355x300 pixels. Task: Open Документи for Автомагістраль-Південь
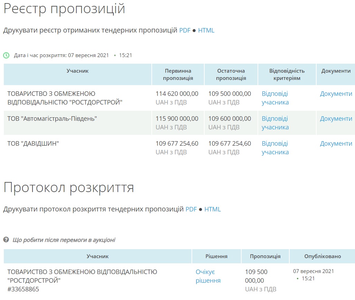[336, 118]
